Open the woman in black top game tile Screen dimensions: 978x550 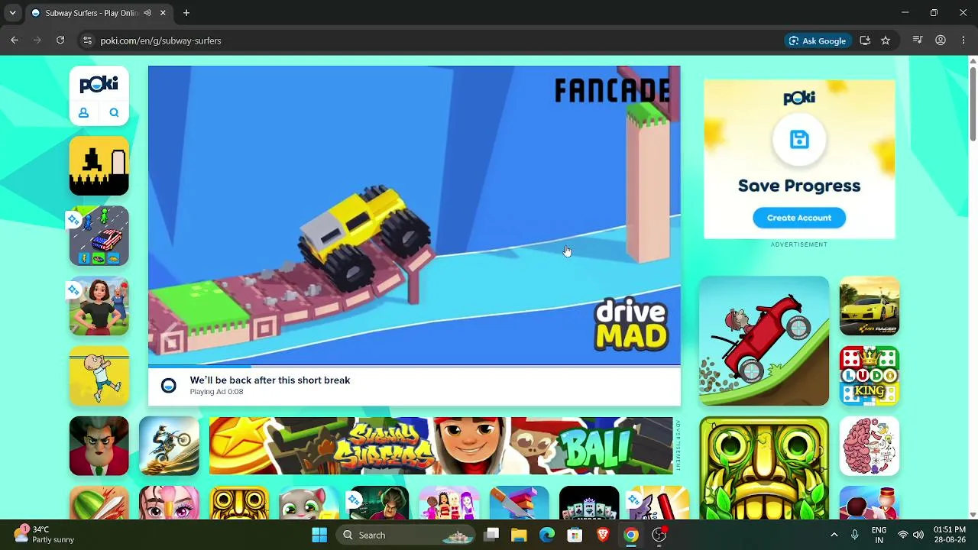point(99,306)
